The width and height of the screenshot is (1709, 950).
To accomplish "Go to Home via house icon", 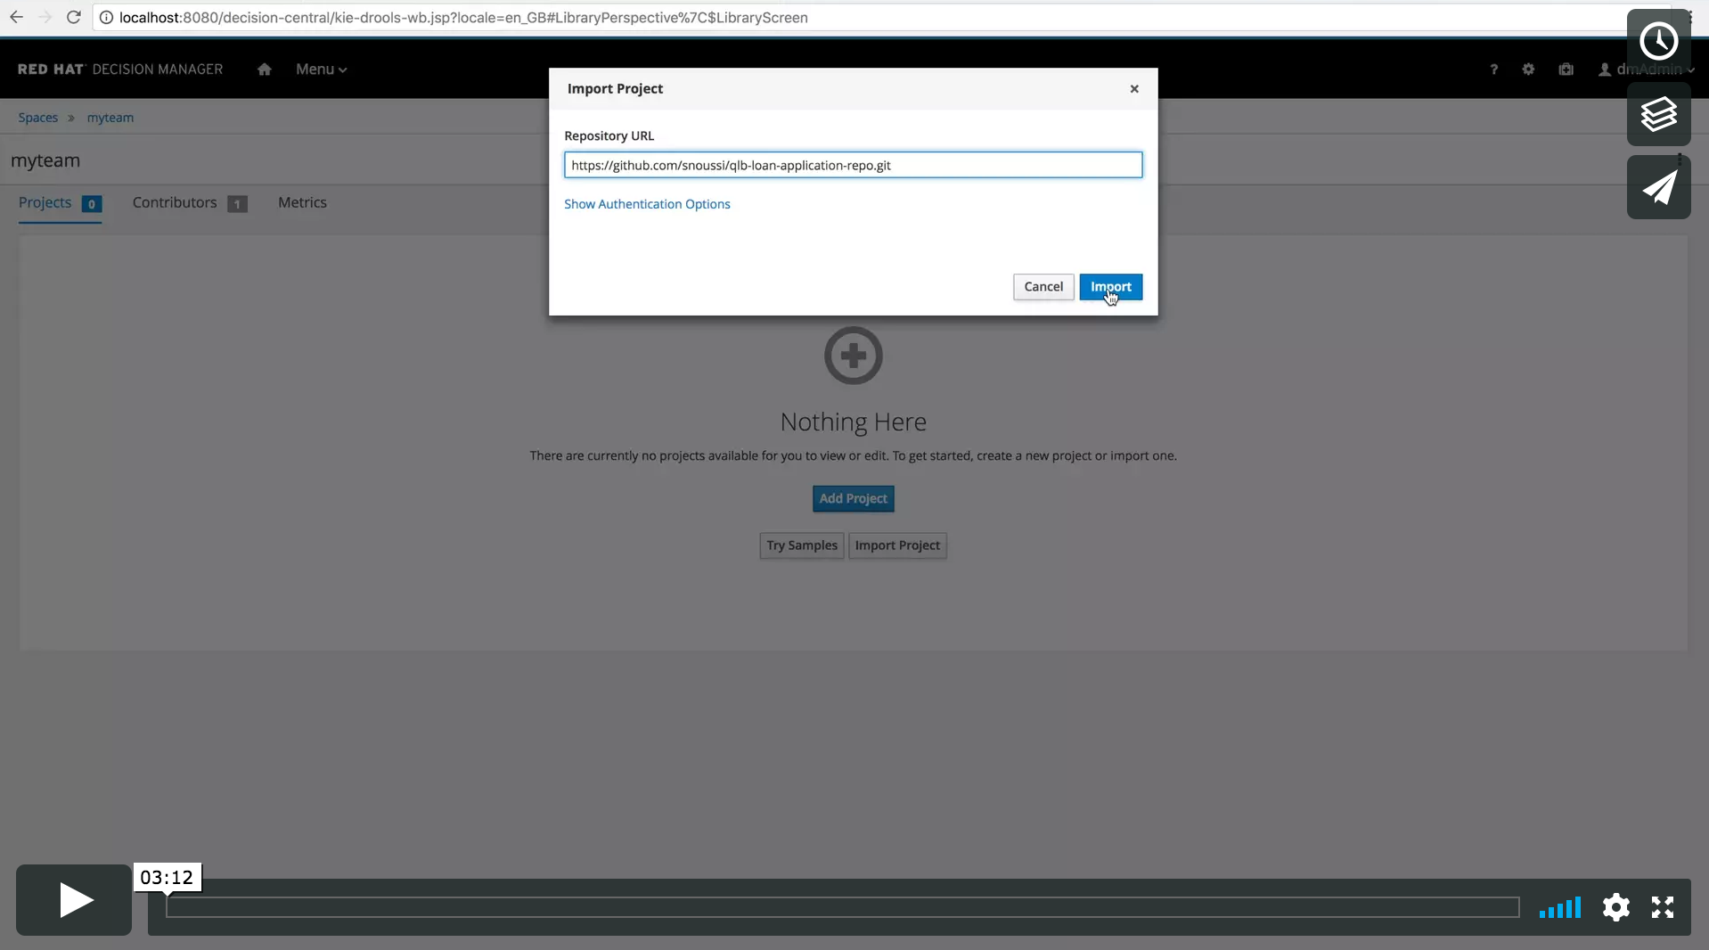I will pyautogui.click(x=264, y=70).
